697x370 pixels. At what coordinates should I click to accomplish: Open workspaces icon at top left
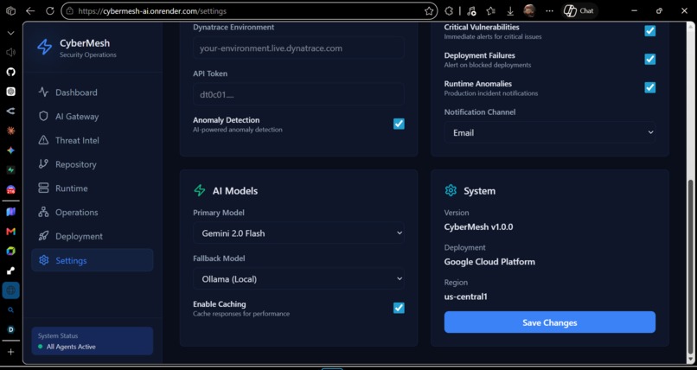pyautogui.click(x=11, y=11)
